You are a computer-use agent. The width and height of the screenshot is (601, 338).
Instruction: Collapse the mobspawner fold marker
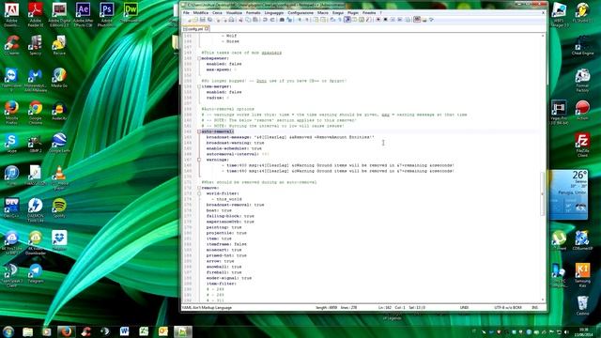199,58
